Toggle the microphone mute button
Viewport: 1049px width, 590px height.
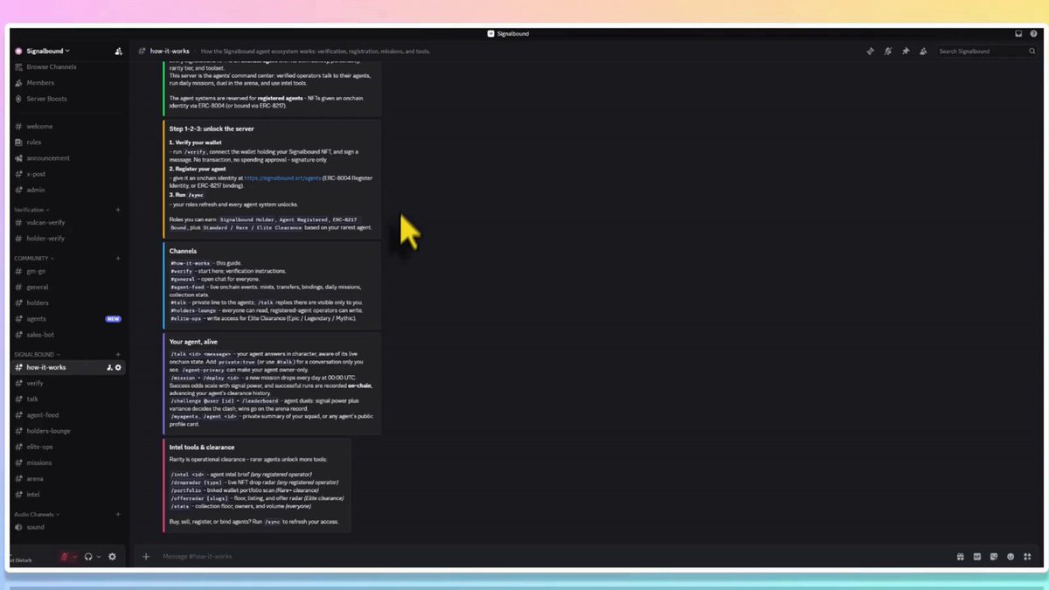pos(65,557)
